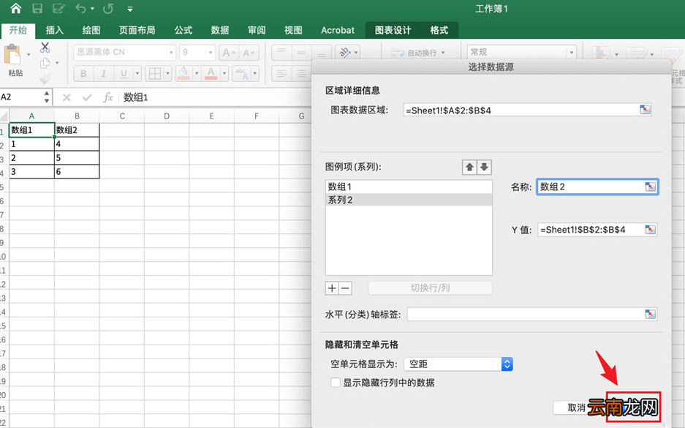Move series down with the down arrow

[x=484, y=167]
